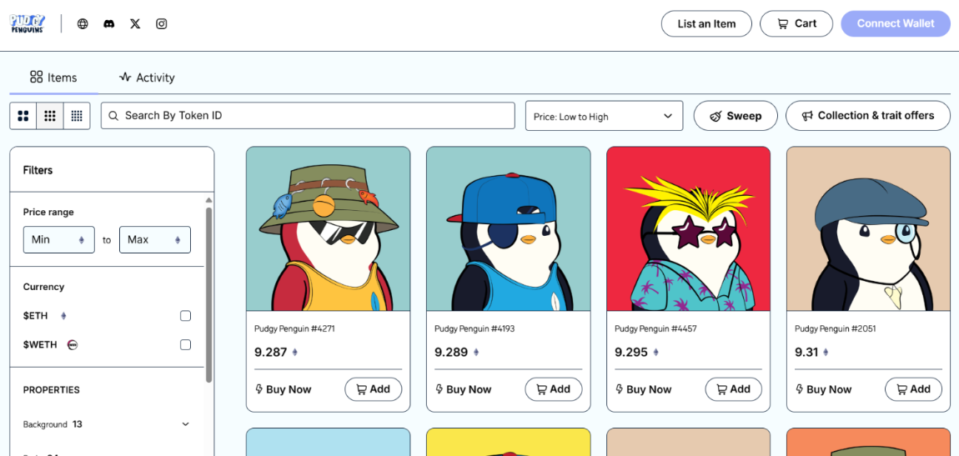The width and height of the screenshot is (959, 456).
Task: Click the search magnifier icon
Action: point(113,116)
